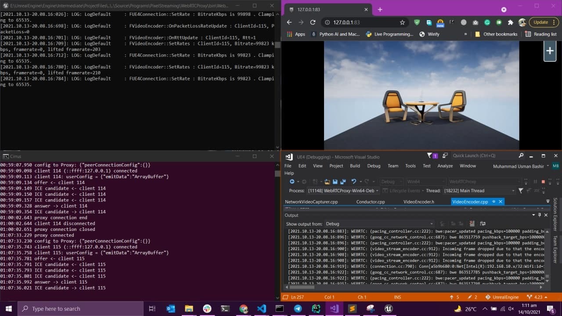The width and height of the screenshot is (562, 316).
Task: Open the Debug menu in Visual Studio
Action: pos(374,166)
